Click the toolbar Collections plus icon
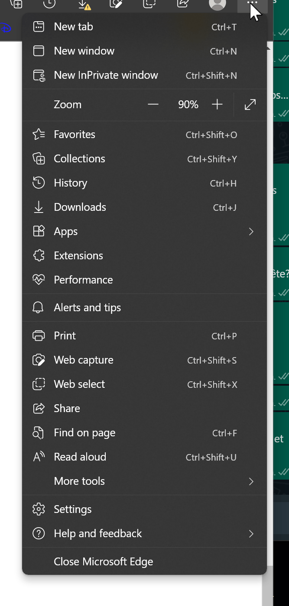Viewport: 289px width, 606px height. pos(16,3)
